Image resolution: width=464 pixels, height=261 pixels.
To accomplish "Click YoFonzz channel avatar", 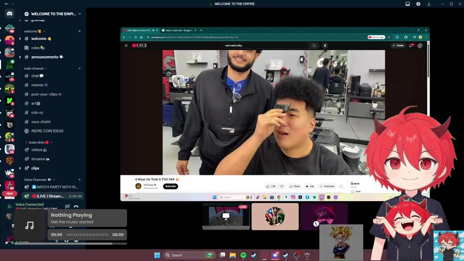I will click(138, 186).
